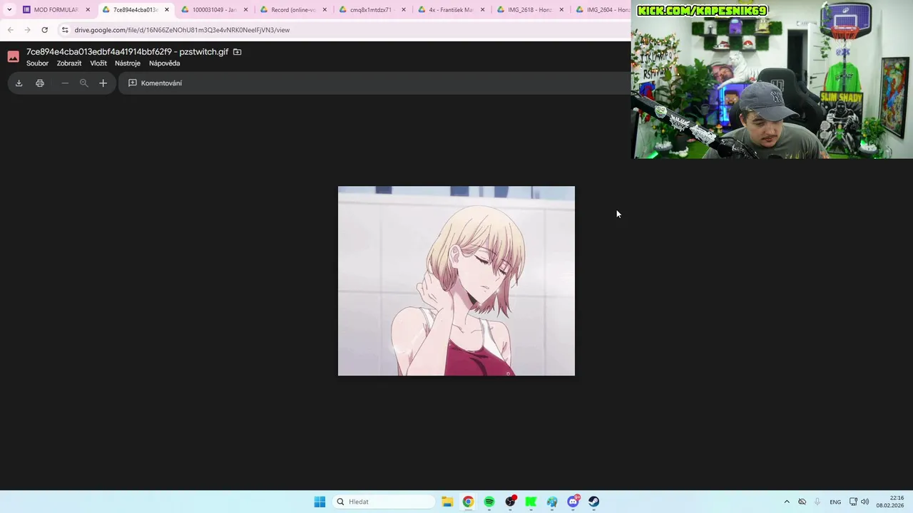Screen dimensions: 913x513
Task: Go forward with the browser forward arrow
Action: (27, 30)
